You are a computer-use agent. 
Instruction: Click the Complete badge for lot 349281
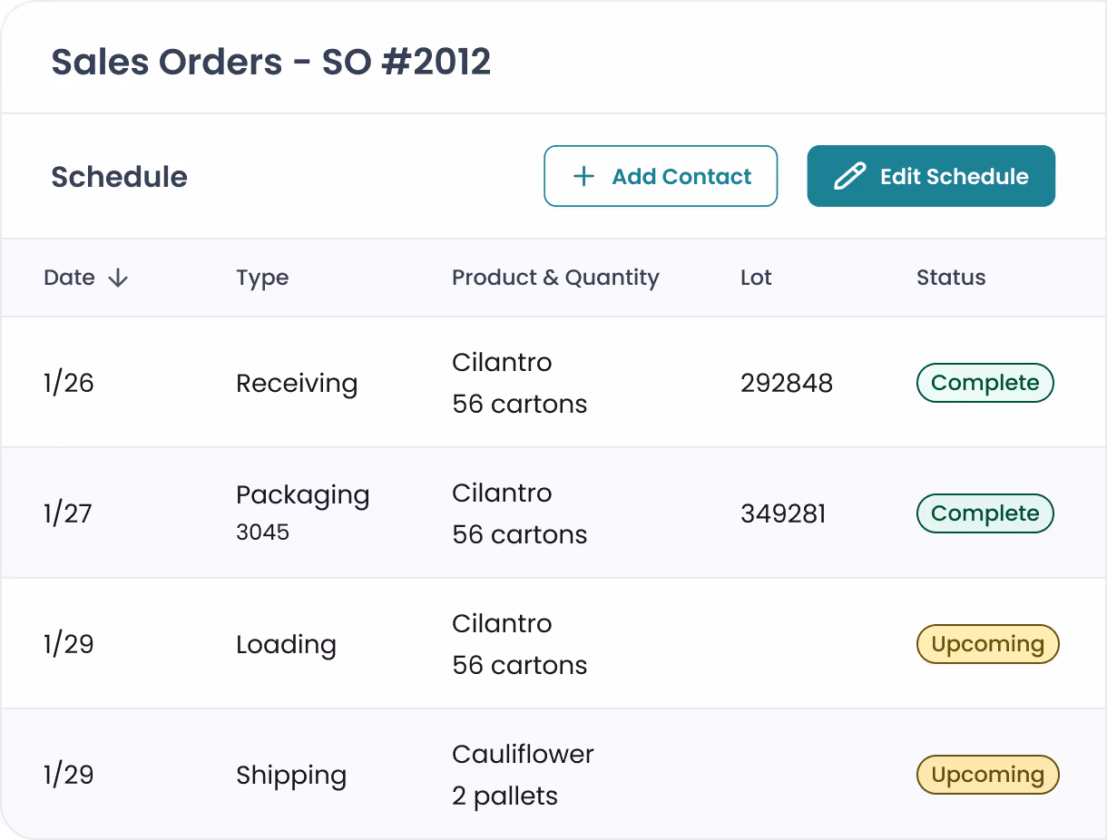985,513
